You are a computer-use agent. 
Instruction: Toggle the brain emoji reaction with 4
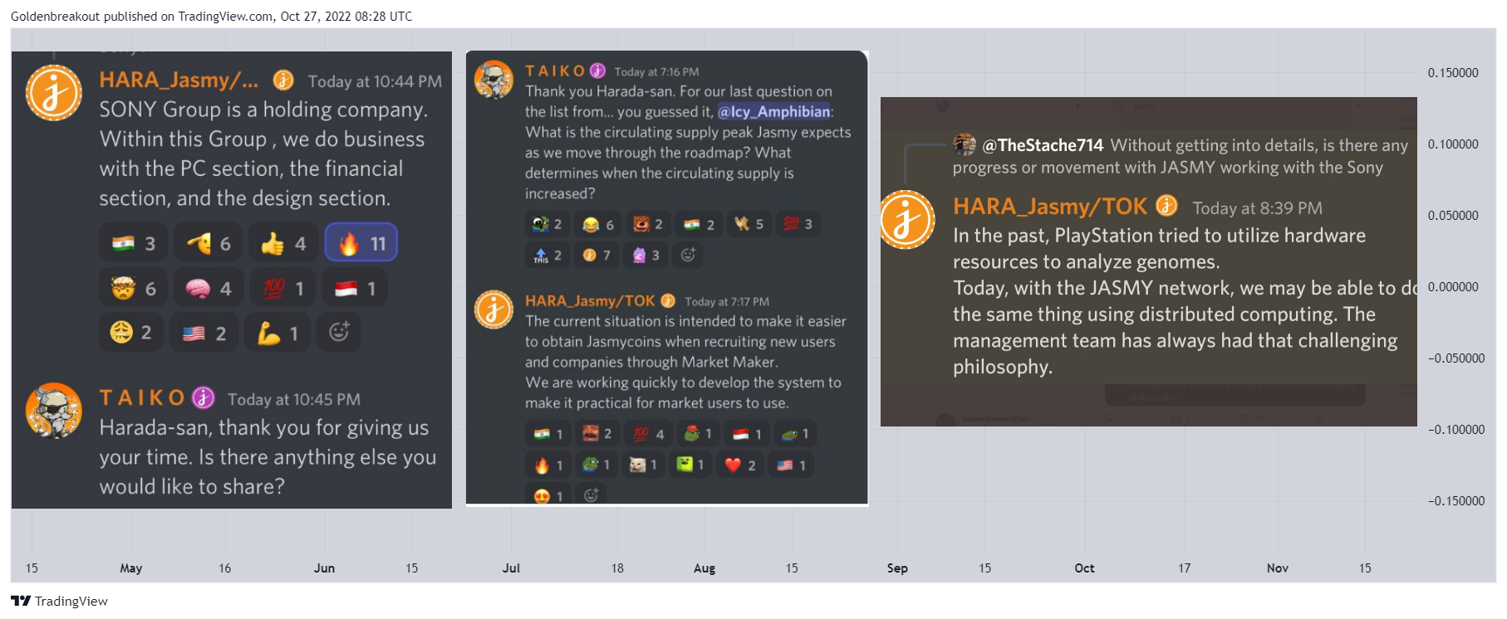point(209,288)
